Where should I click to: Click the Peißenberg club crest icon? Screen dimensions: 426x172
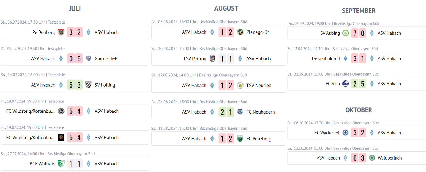(x=61, y=32)
